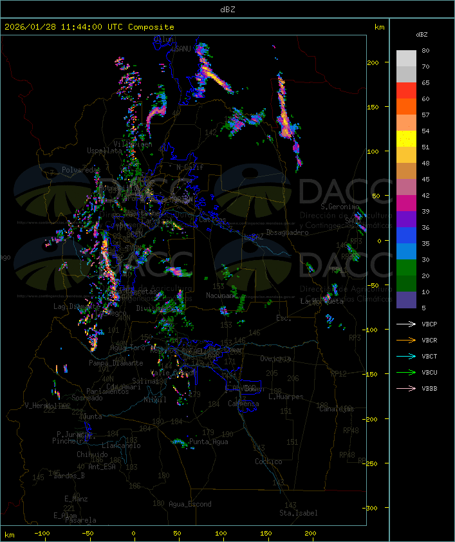
Task: Click the orange VBCR arrow icon
Action: pos(406,340)
